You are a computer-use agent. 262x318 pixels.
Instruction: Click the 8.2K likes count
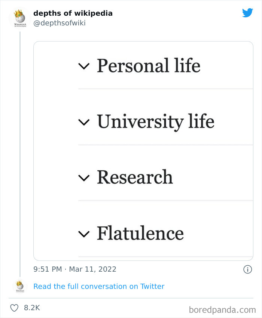pyautogui.click(x=32, y=308)
